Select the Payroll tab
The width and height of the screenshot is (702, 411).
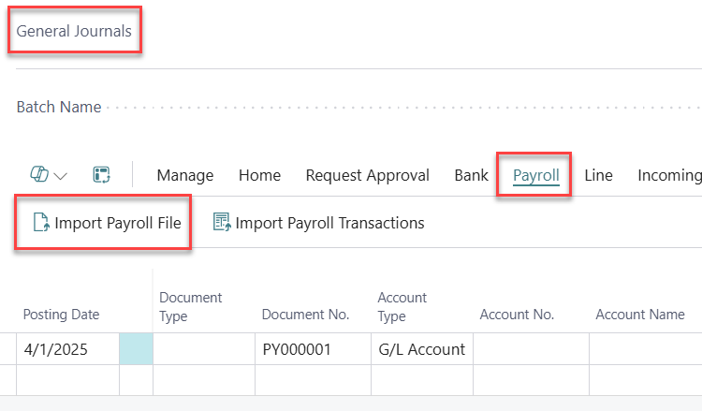536,175
